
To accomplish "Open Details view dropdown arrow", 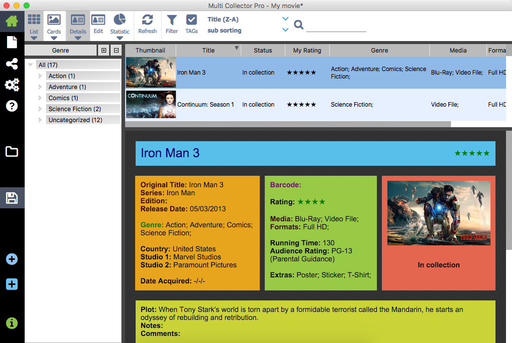I will (x=78, y=38).
